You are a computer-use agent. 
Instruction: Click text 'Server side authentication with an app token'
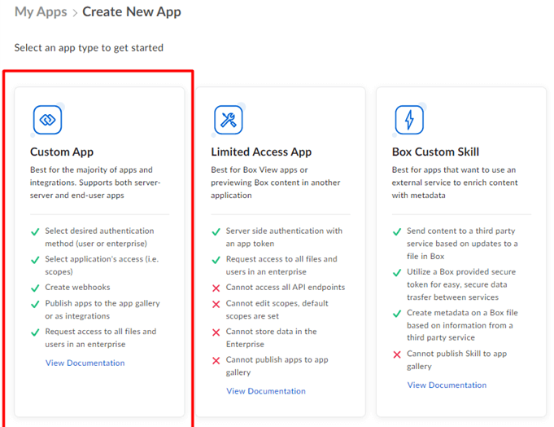(x=284, y=237)
